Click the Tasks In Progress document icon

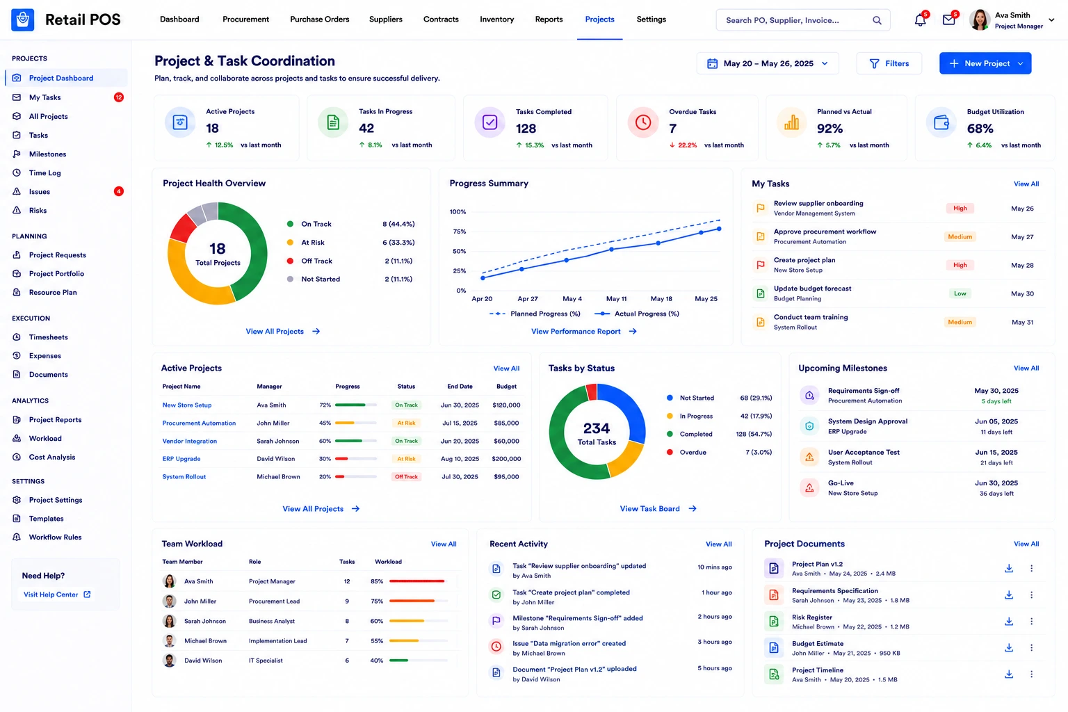333,122
